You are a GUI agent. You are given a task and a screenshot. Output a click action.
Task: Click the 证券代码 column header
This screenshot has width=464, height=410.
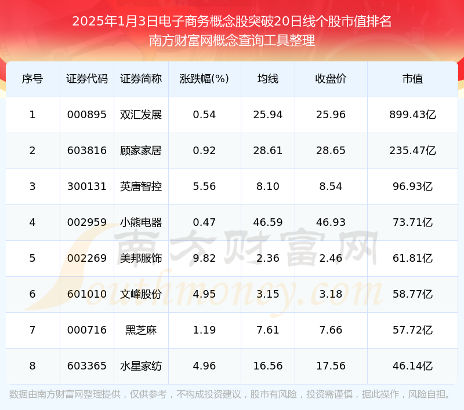coord(86,79)
